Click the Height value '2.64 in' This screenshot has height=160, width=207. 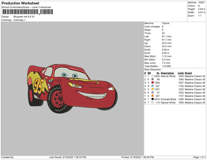(202, 9)
